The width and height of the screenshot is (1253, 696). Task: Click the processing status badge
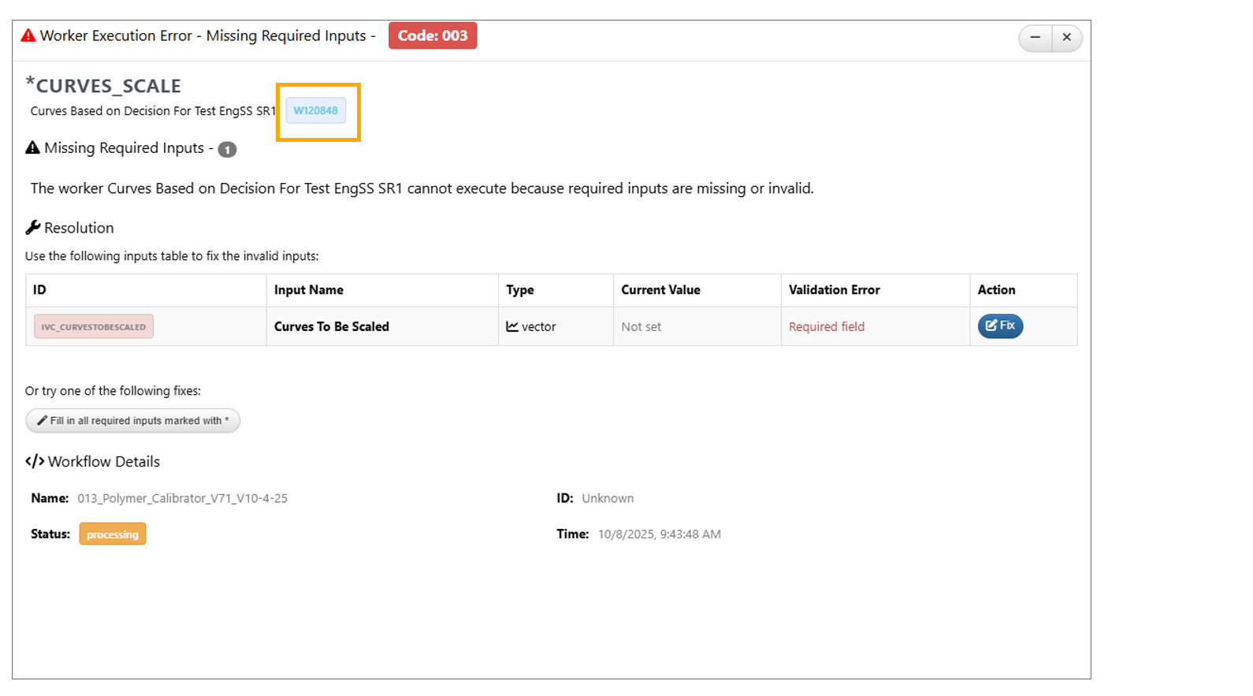point(112,534)
